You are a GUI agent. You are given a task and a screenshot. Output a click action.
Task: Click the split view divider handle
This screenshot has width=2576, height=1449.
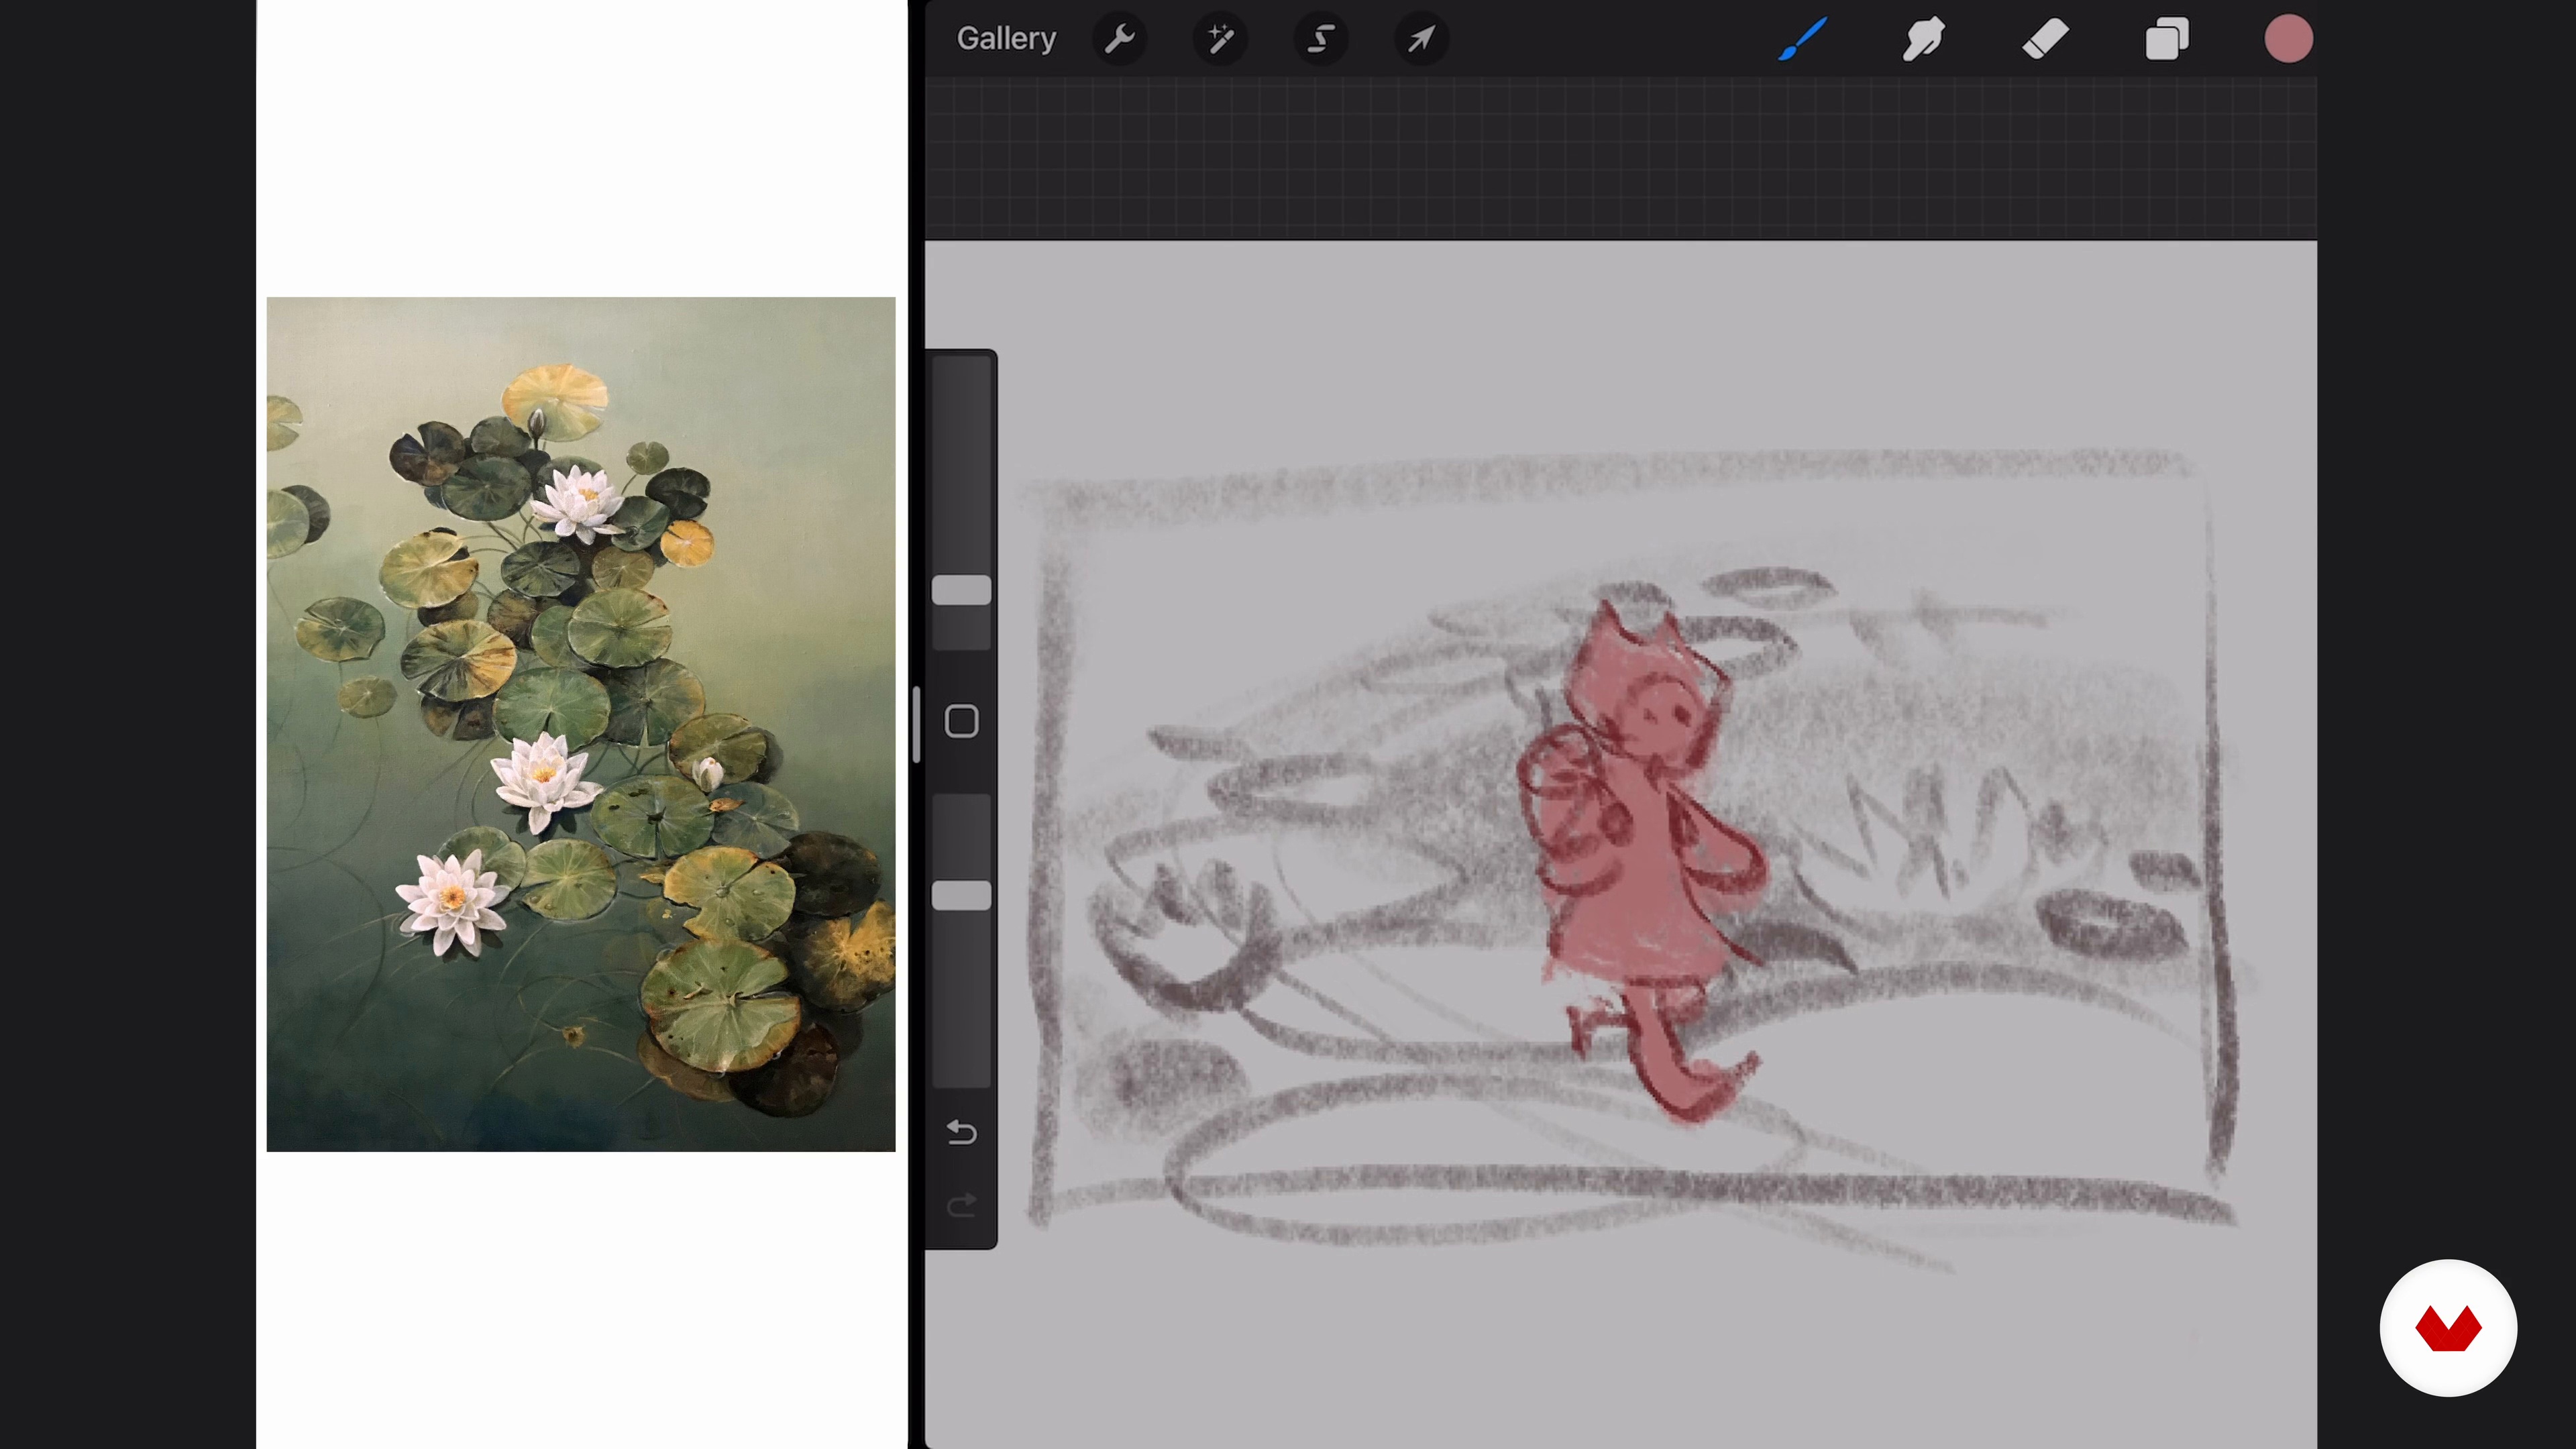[916, 724]
